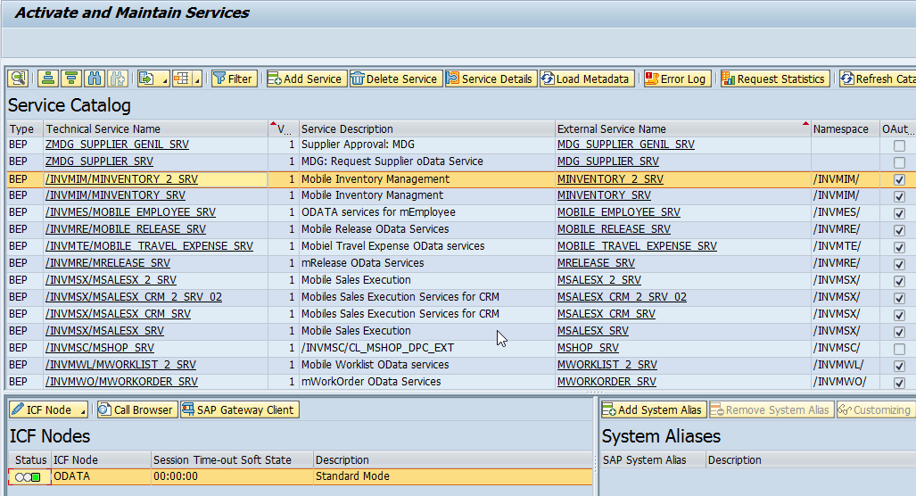Open Load Metadata from the toolbar
Viewport: 916px width, 496px height.
pos(586,79)
